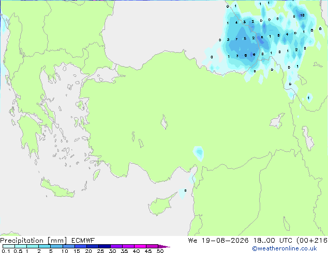328x253 pixels.
Task: Click the legend swatch between 20 and 25
Action: click(x=92, y=246)
